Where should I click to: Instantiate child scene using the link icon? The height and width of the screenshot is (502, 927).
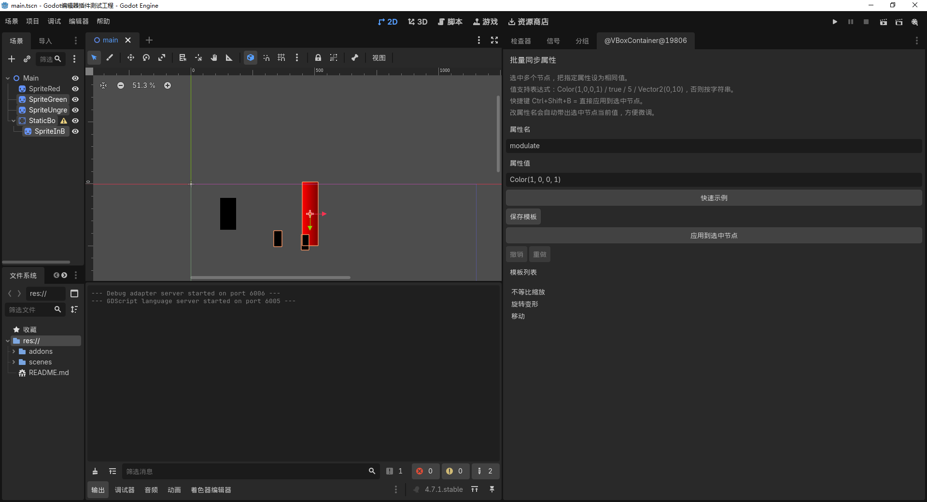point(27,59)
